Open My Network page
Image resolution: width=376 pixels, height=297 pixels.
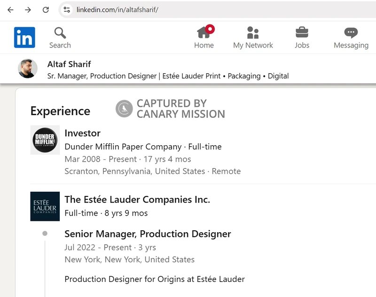pos(253,38)
